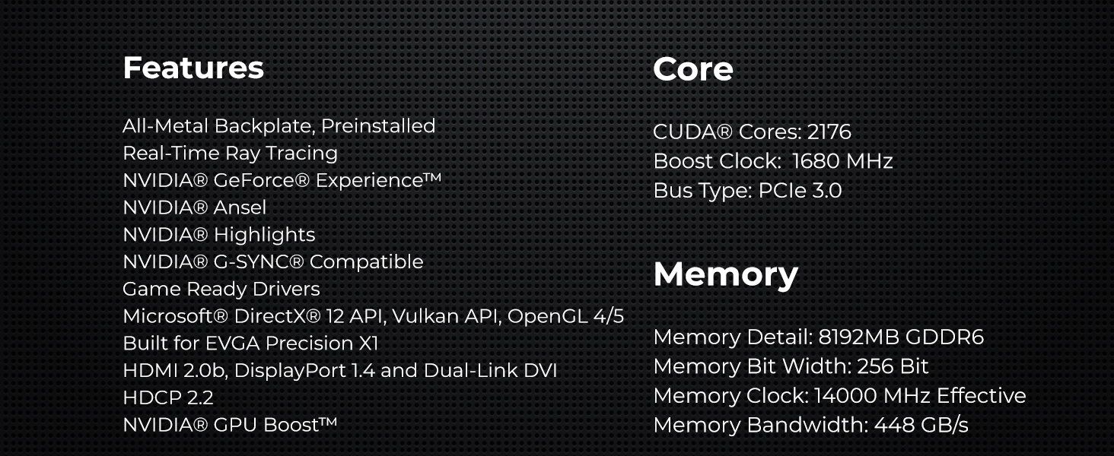Image resolution: width=1114 pixels, height=456 pixels.
Task: Select the NVIDIA GeForce Experience line
Action: (x=282, y=180)
